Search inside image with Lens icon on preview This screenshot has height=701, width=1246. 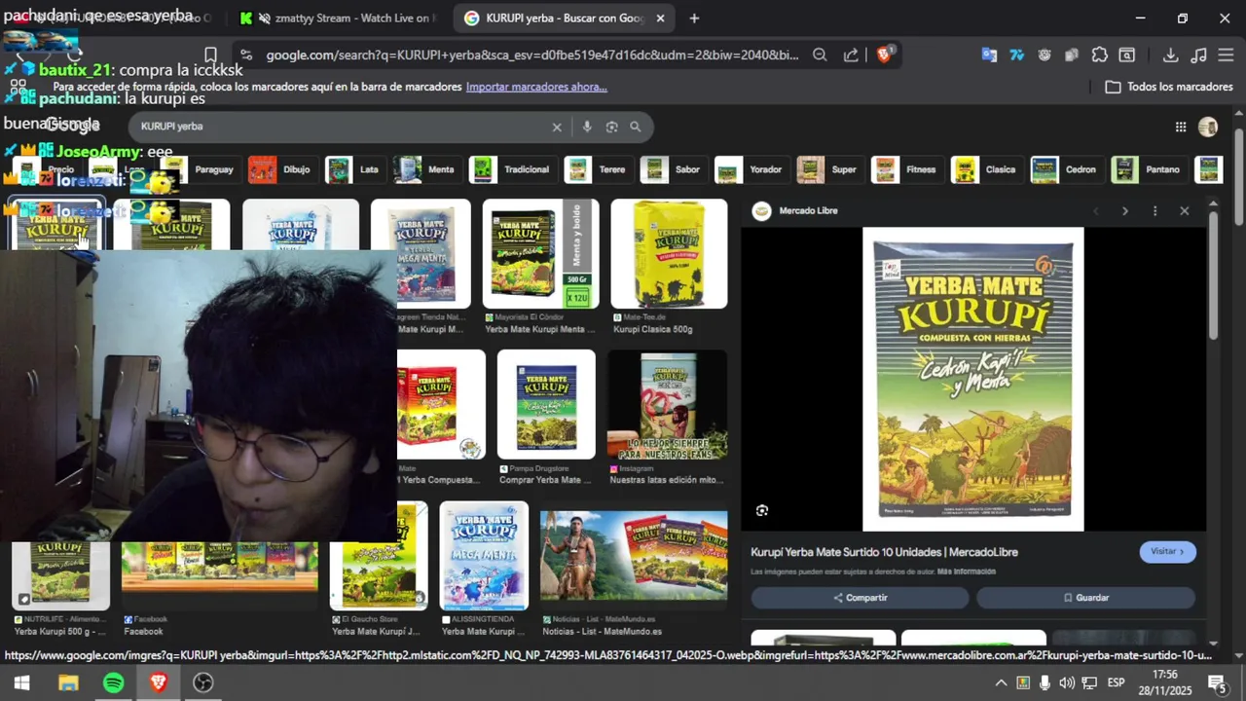tap(762, 510)
